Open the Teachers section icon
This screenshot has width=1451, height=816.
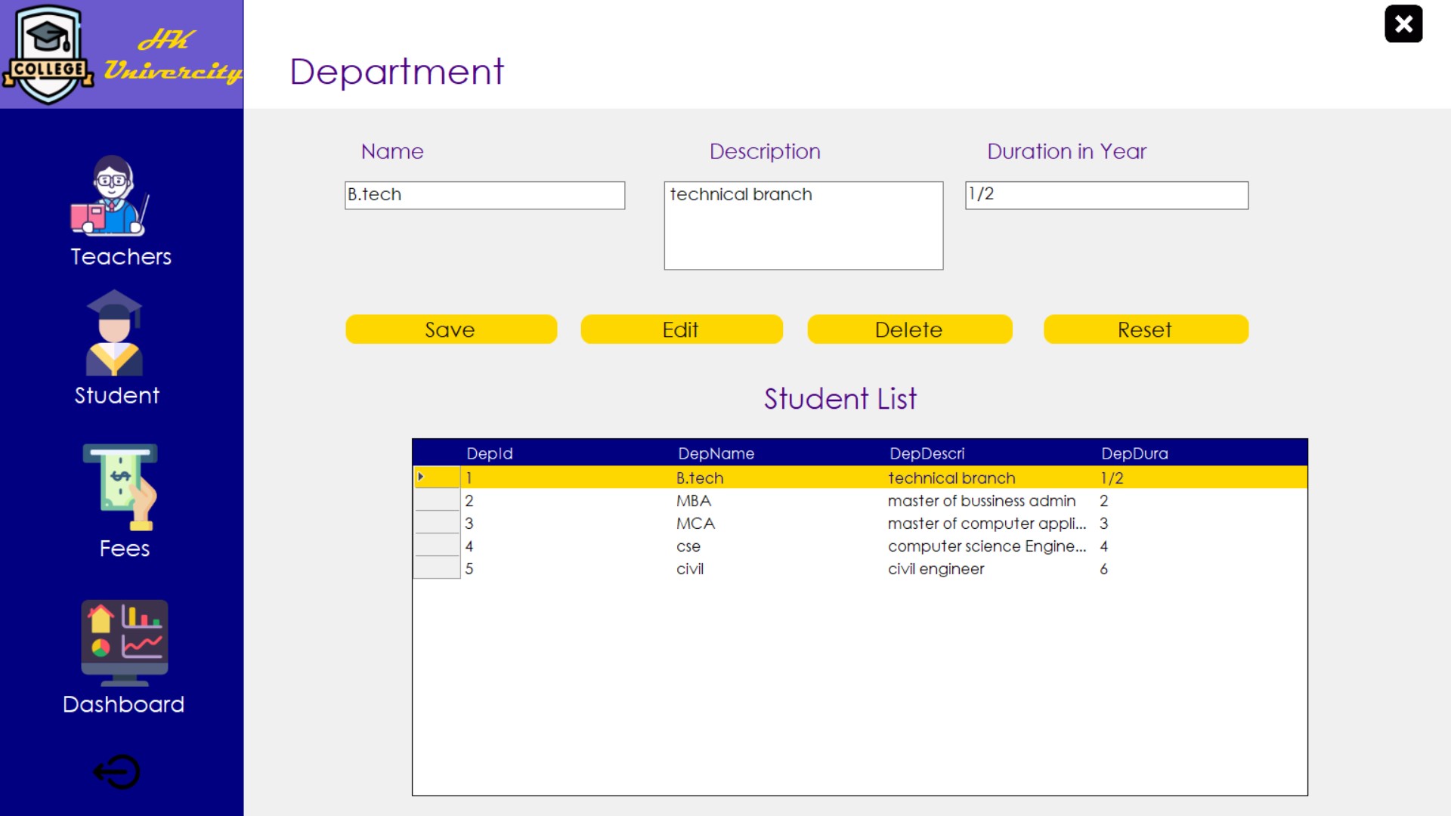(111, 196)
